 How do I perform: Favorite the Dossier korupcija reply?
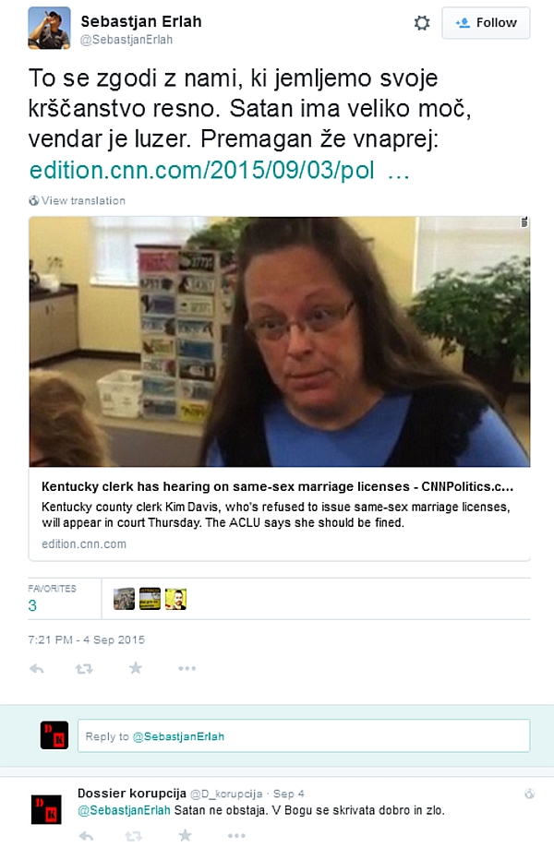[185, 836]
